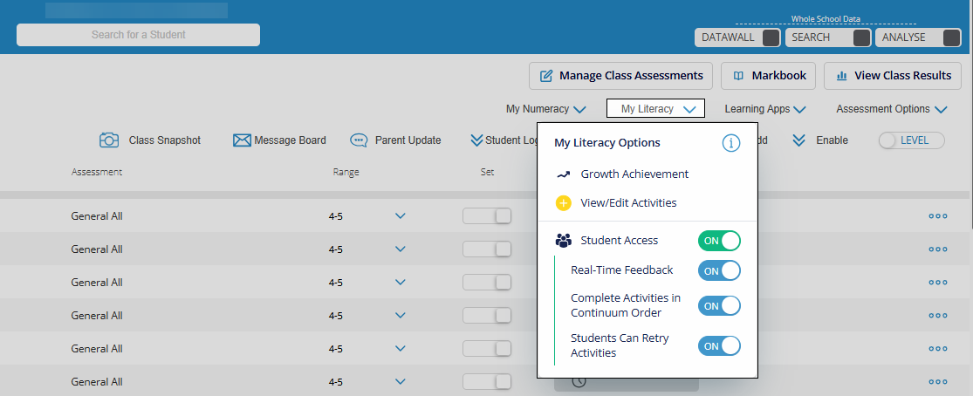This screenshot has height=396, width=973.
Task: Click the Parent Update speech bubble icon
Action: point(359,140)
